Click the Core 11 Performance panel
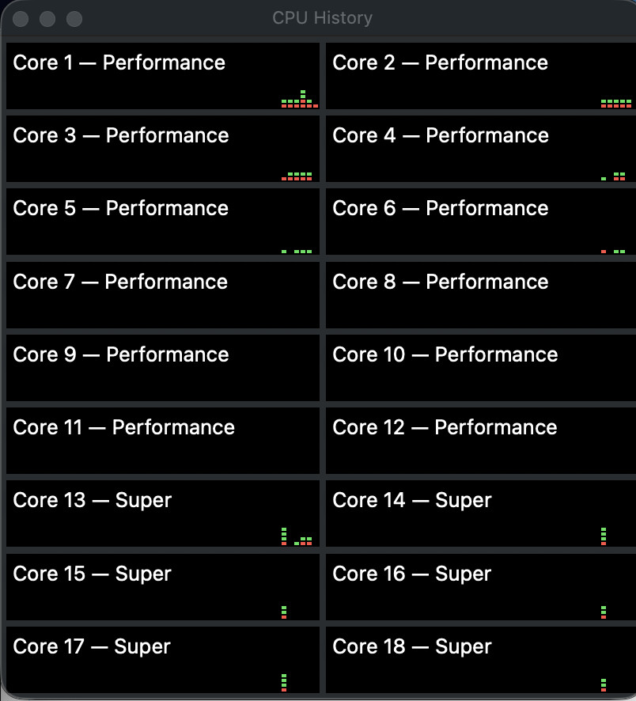 [x=163, y=441]
